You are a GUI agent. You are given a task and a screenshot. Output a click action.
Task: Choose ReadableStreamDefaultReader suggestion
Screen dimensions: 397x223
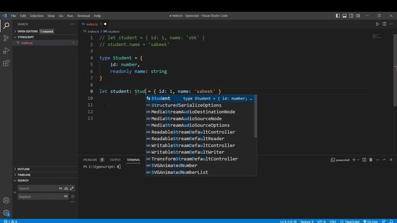click(x=200, y=139)
